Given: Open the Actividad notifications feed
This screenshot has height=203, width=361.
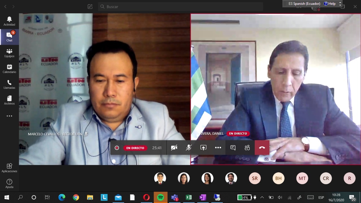Looking at the screenshot, I should (9, 21).
